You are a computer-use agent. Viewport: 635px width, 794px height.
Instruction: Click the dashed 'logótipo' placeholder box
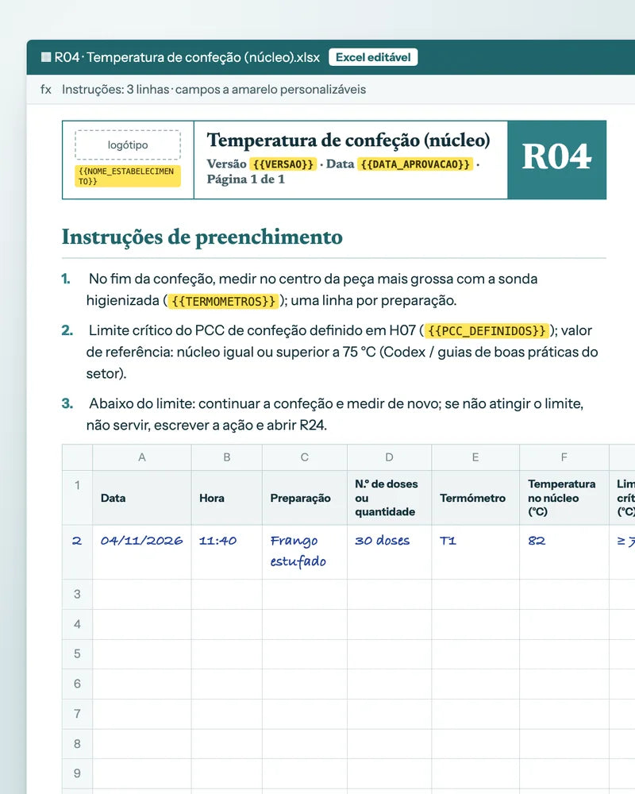click(x=128, y=145)
